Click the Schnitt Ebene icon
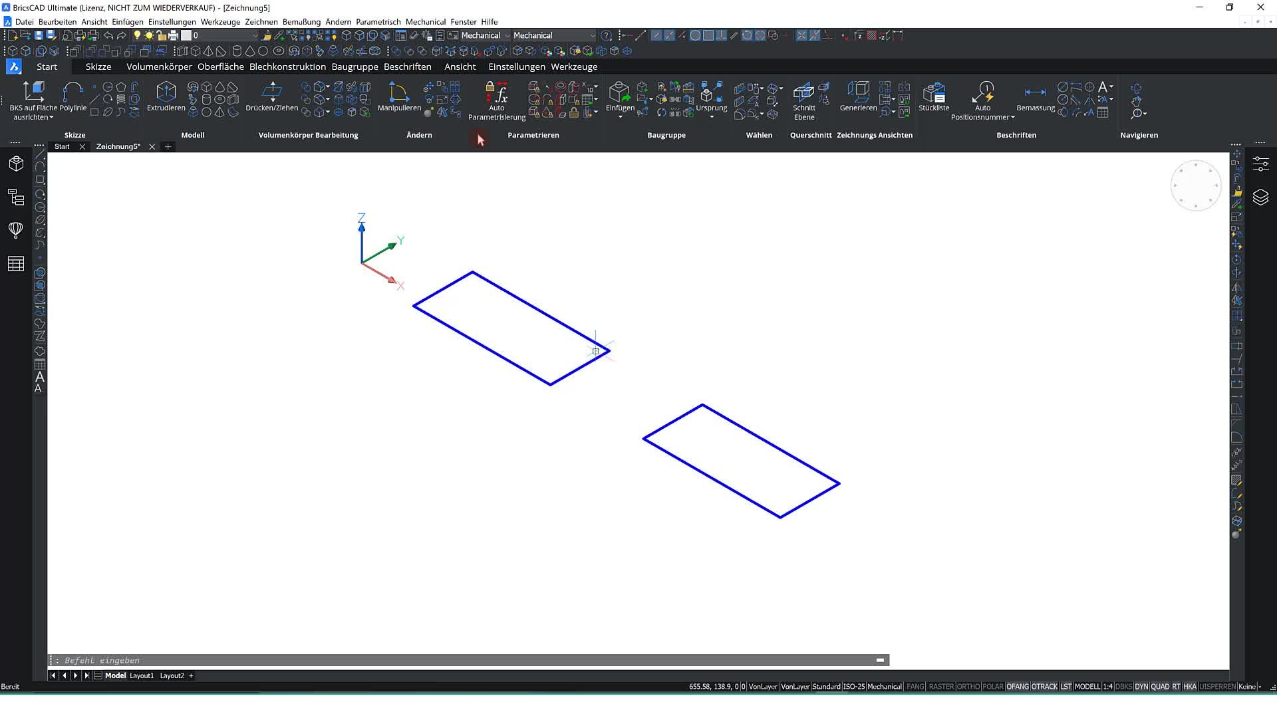 tap(803, 92)
